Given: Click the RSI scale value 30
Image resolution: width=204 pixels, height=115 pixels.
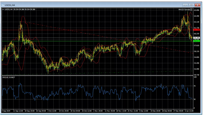Looking at the screenshot, I should pyautogui.click(x=195, y=99).
